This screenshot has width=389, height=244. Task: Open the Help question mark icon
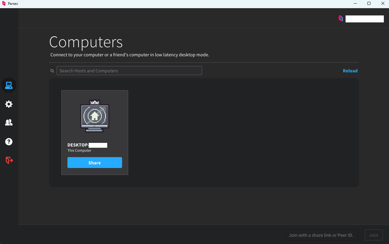coord(9,141)
